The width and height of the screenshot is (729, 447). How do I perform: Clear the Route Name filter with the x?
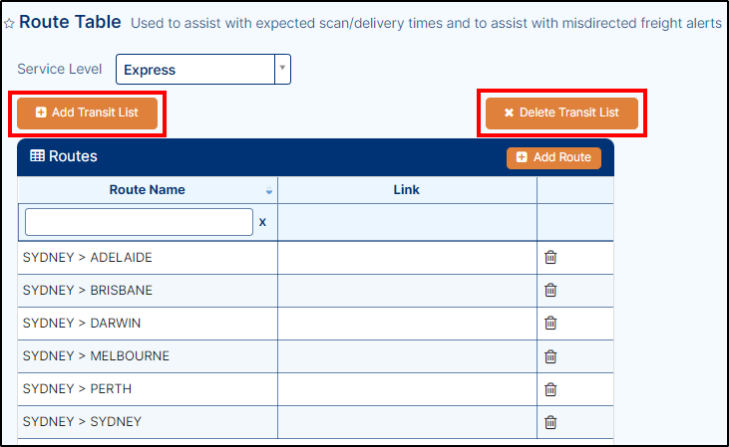click(x=262, y=222)
